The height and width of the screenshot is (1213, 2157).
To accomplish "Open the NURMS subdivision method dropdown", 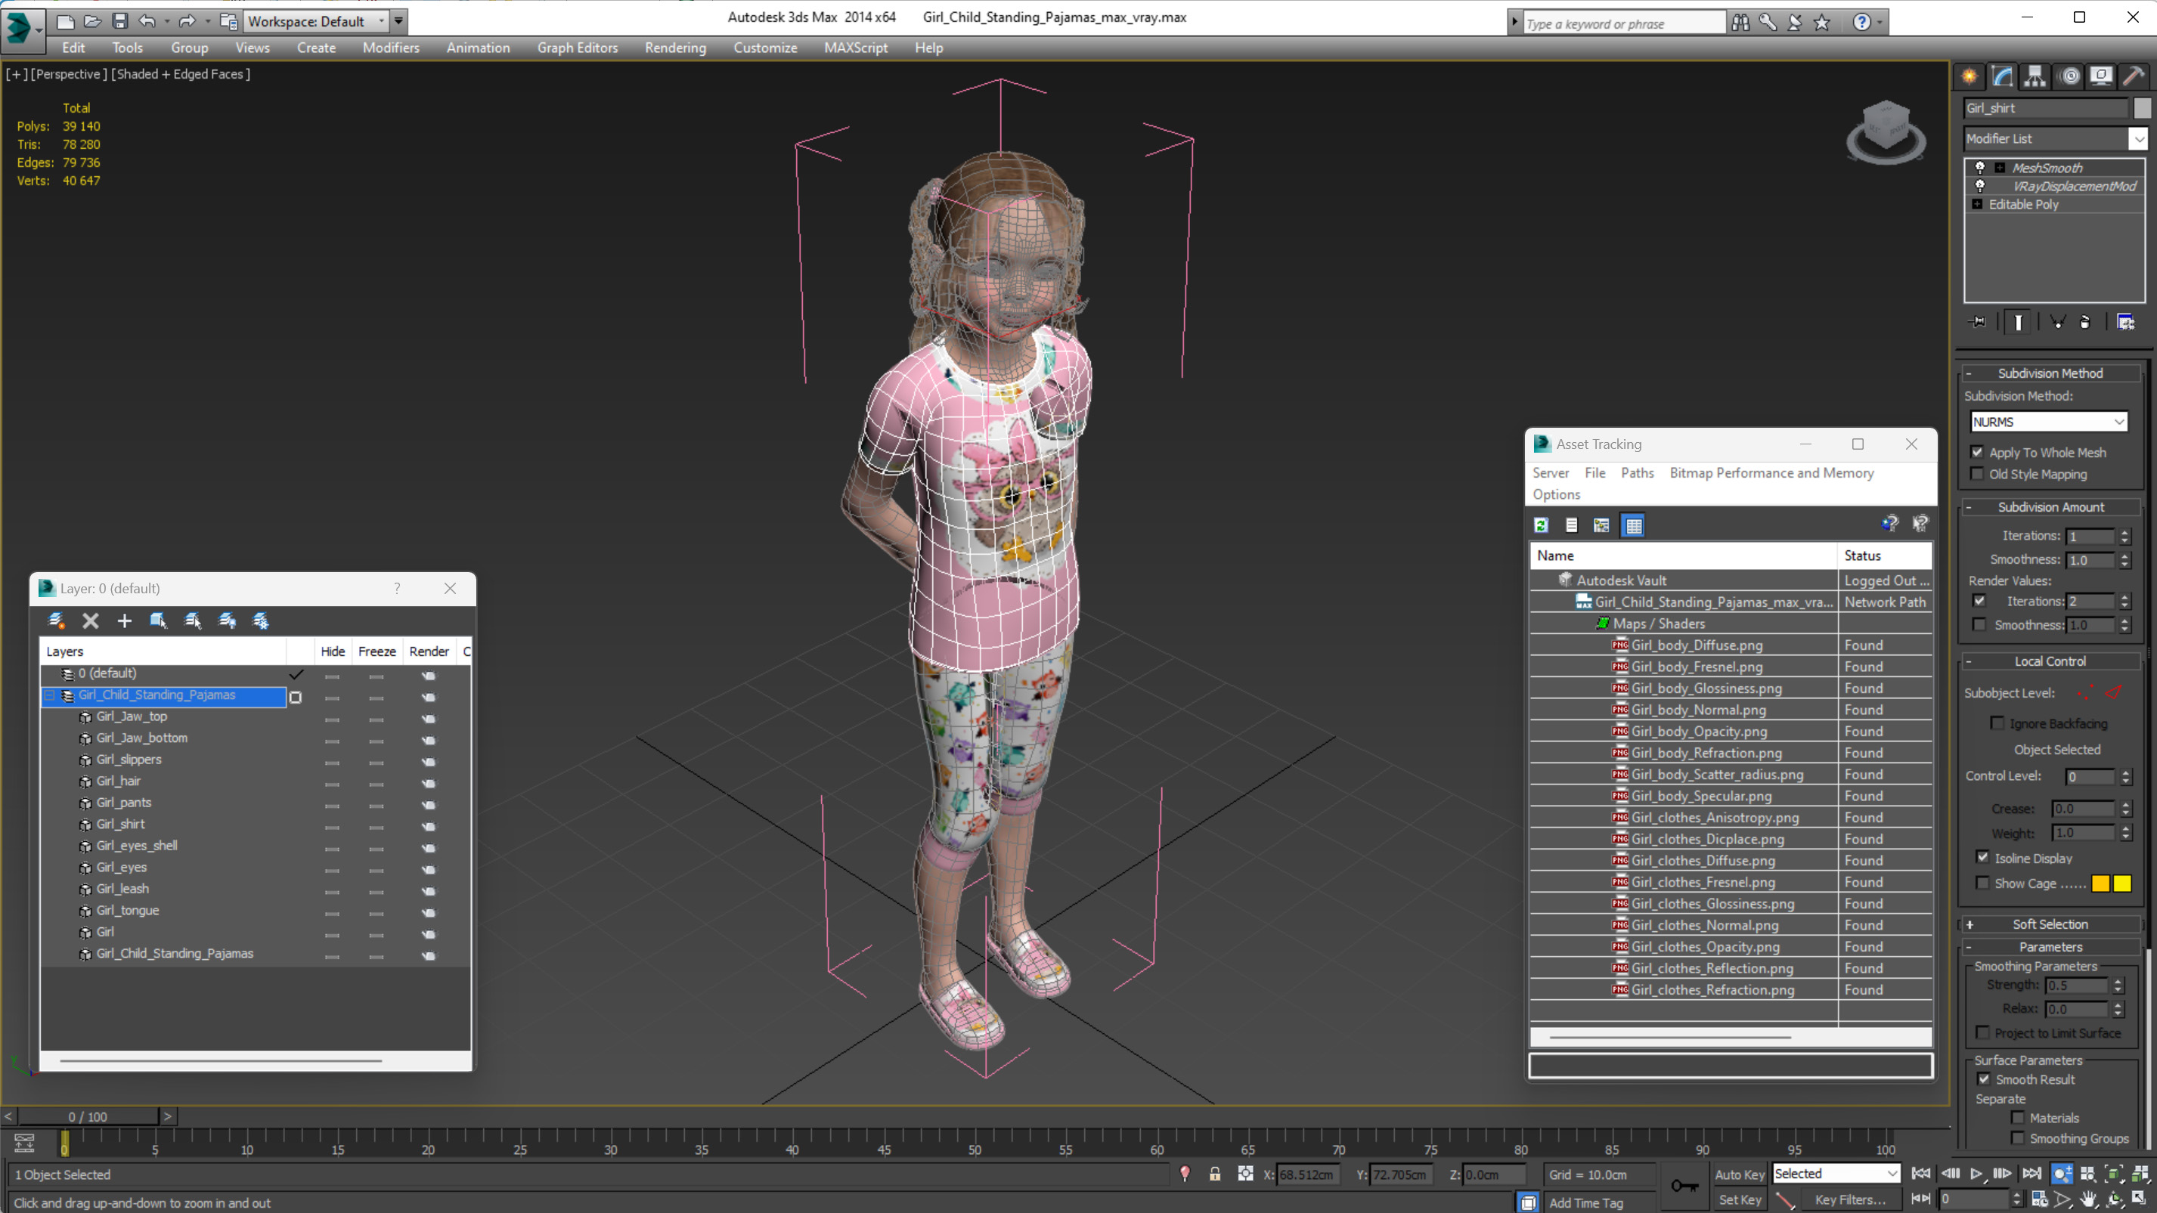I will pos(2047,421).
